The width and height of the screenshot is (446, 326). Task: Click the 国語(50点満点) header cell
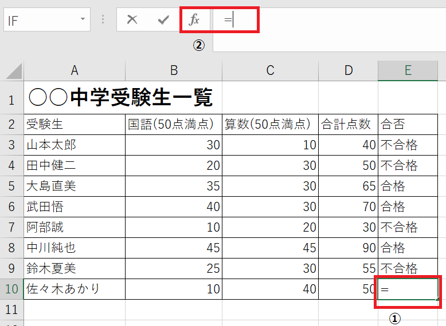[174, 125]
